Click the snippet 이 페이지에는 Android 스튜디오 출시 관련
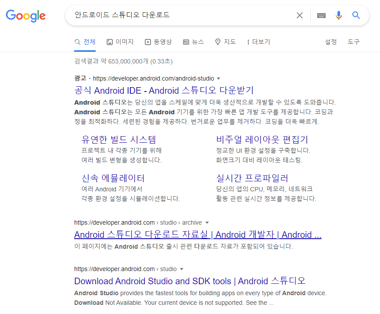This screenshot has width=380, height=314. [183, 247]
